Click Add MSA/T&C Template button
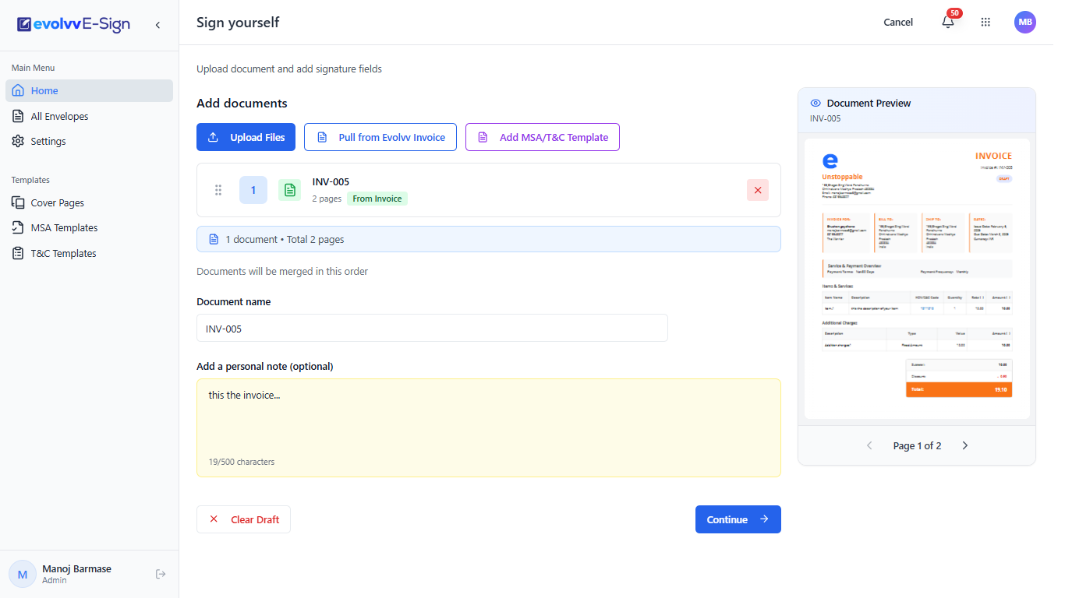The width and height of the screenshot is (1065, 598). [x=543, y=137]
